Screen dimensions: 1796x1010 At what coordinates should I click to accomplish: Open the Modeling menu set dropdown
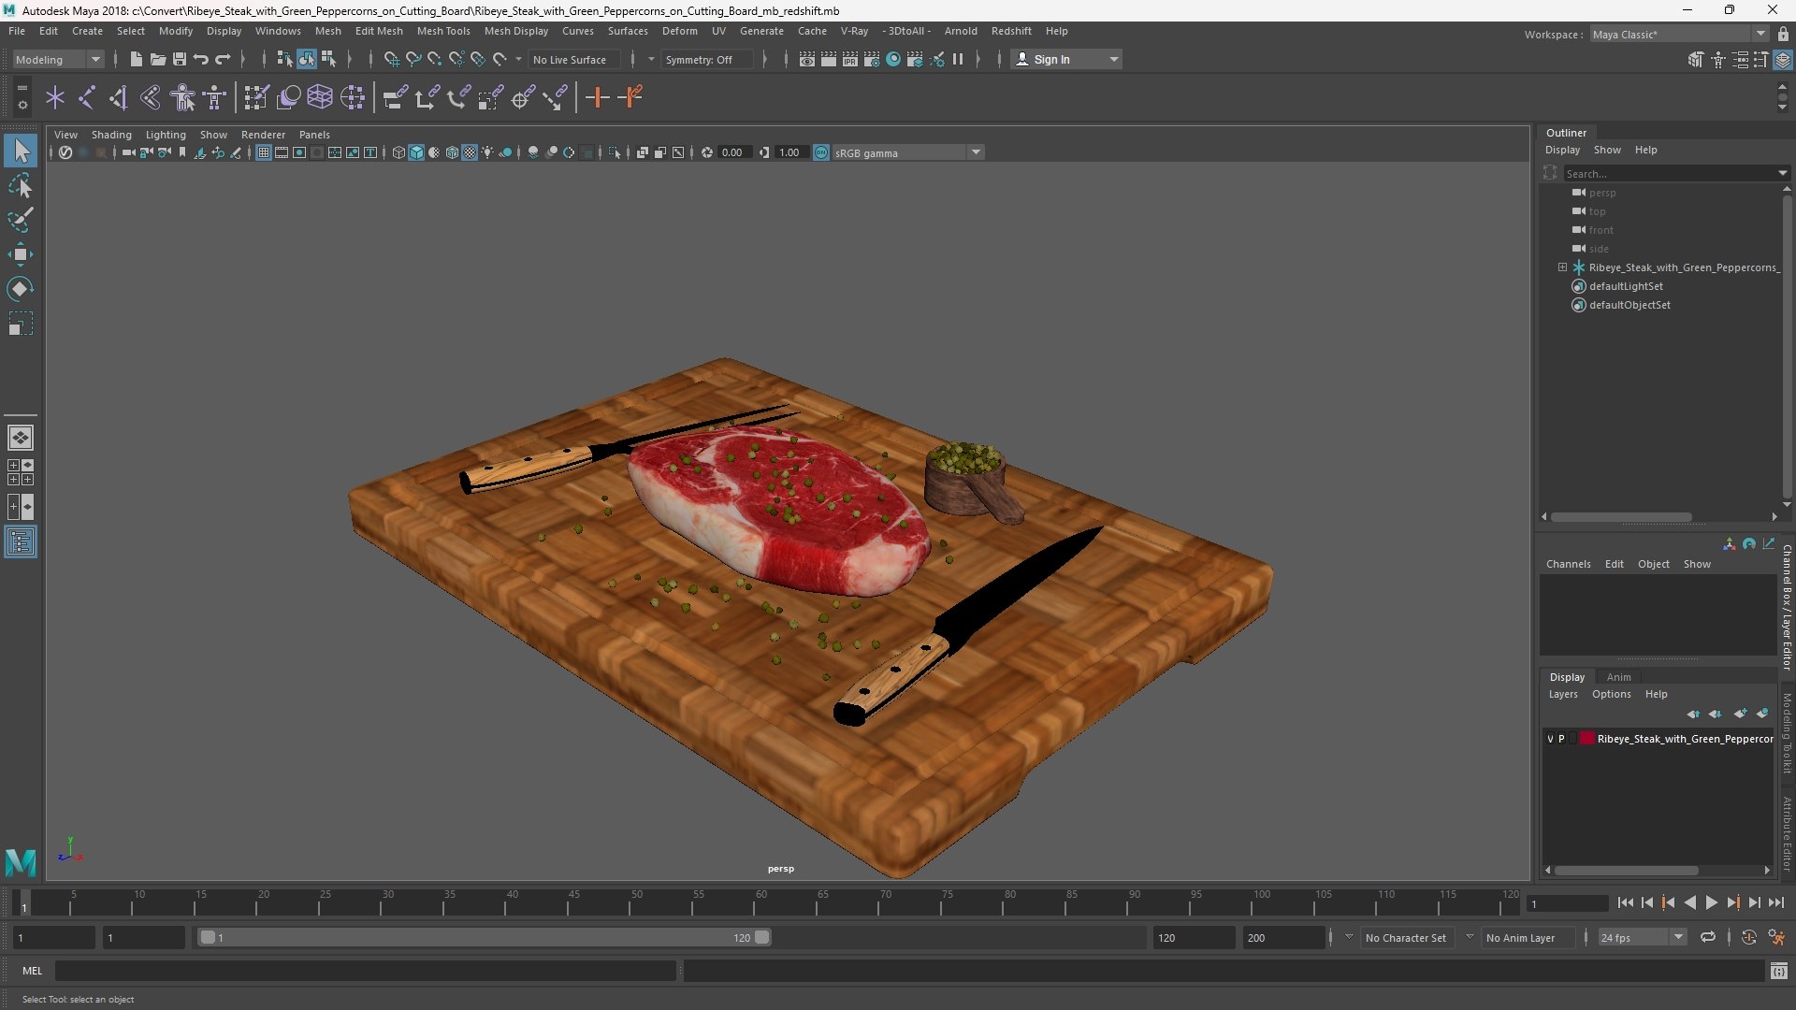coord(58,60)
